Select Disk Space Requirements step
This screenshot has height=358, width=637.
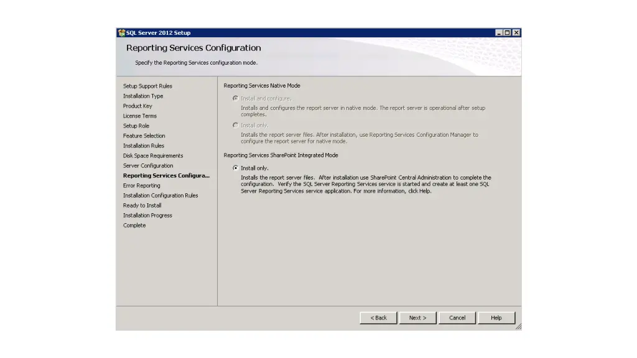pyautogui.click(x=153, y=156)
